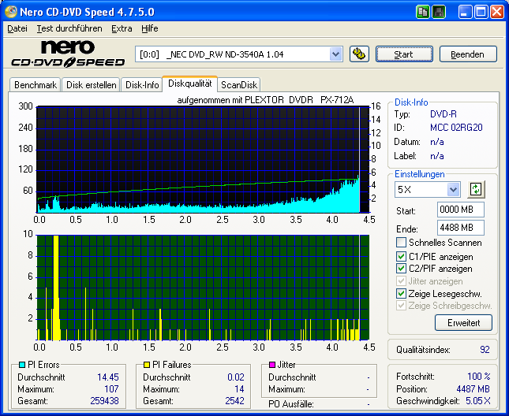The height and width of the screenshot is (416, 509).
Task: Click the cyan PI Errors color swatch
Action: 21,366
